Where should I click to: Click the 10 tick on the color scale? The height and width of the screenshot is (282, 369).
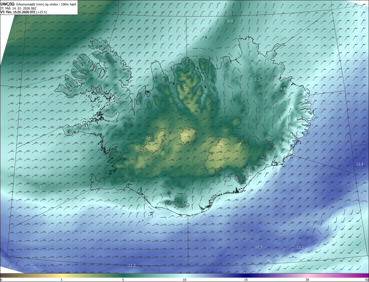184,280
